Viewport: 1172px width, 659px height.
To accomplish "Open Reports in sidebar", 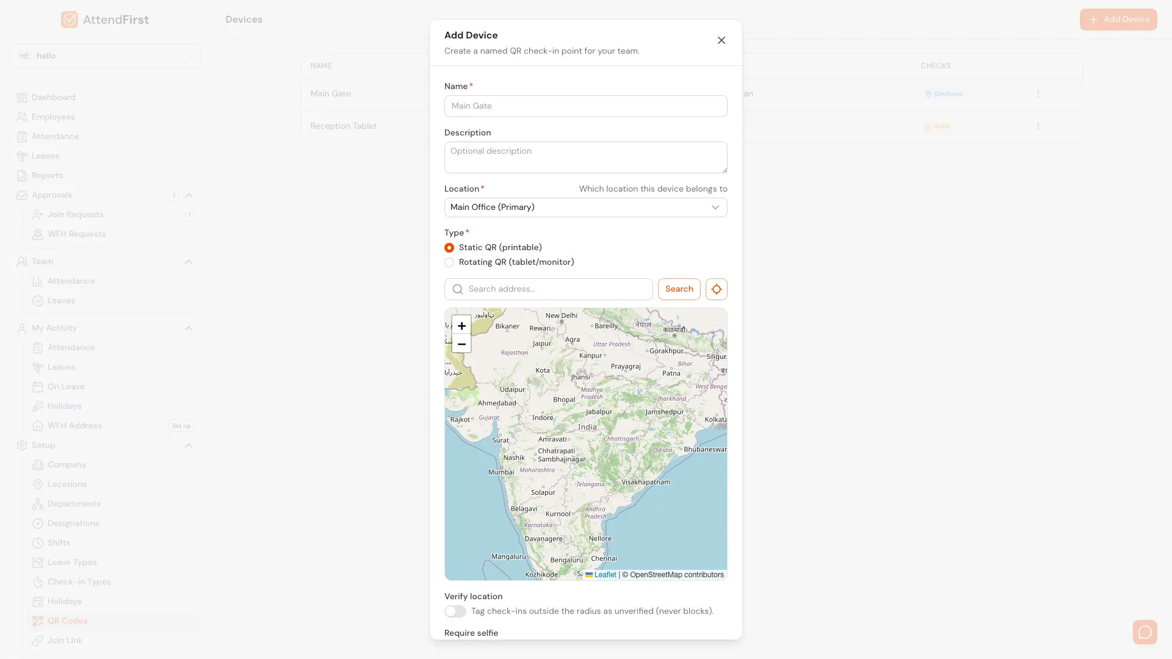I will point(47,176).
